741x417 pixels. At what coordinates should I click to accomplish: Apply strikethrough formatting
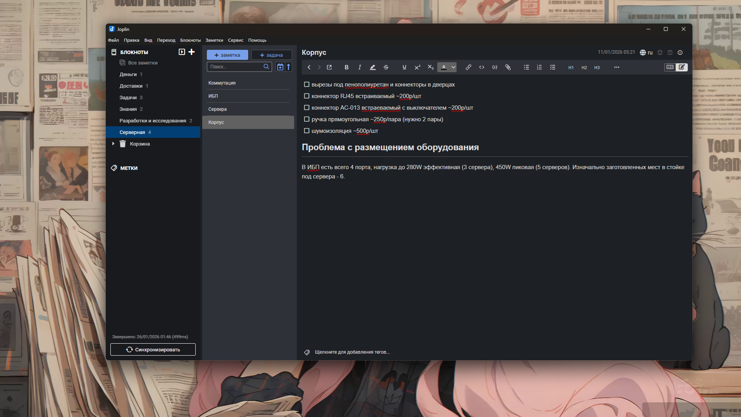tap(386, 67)
